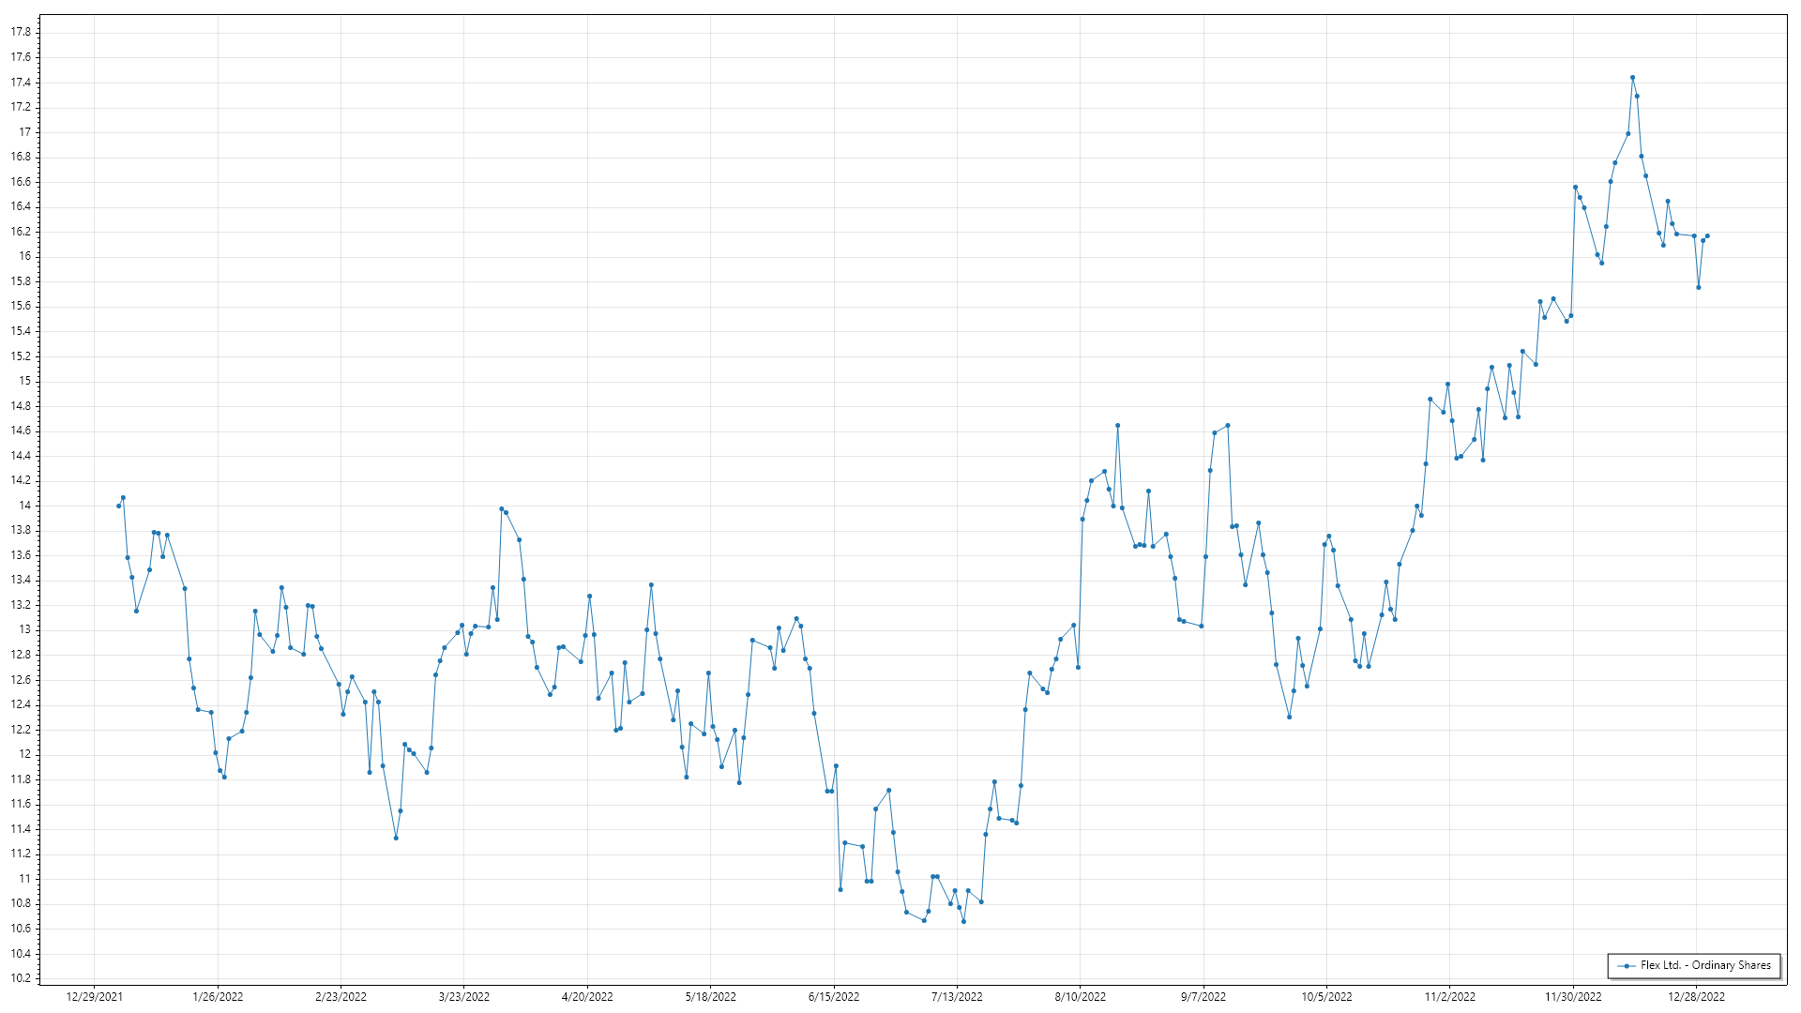Click the first data point of the series

pyautogui.click(x=118, y=506)
